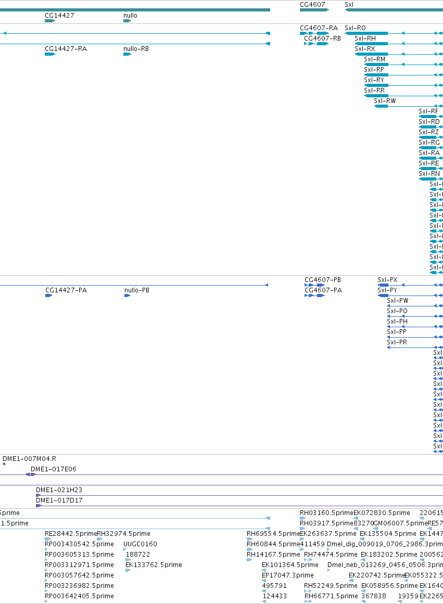Open the Sxl-RP transcript label

[x=374, y=70]
